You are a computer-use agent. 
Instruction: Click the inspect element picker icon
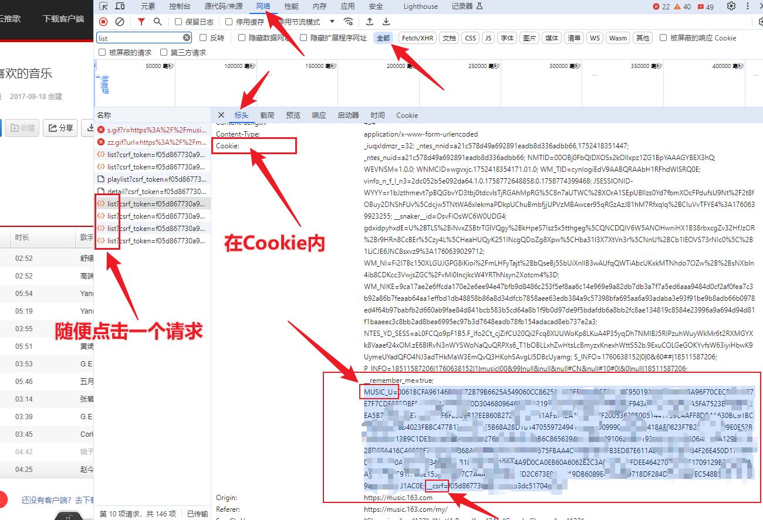[103, 6]
